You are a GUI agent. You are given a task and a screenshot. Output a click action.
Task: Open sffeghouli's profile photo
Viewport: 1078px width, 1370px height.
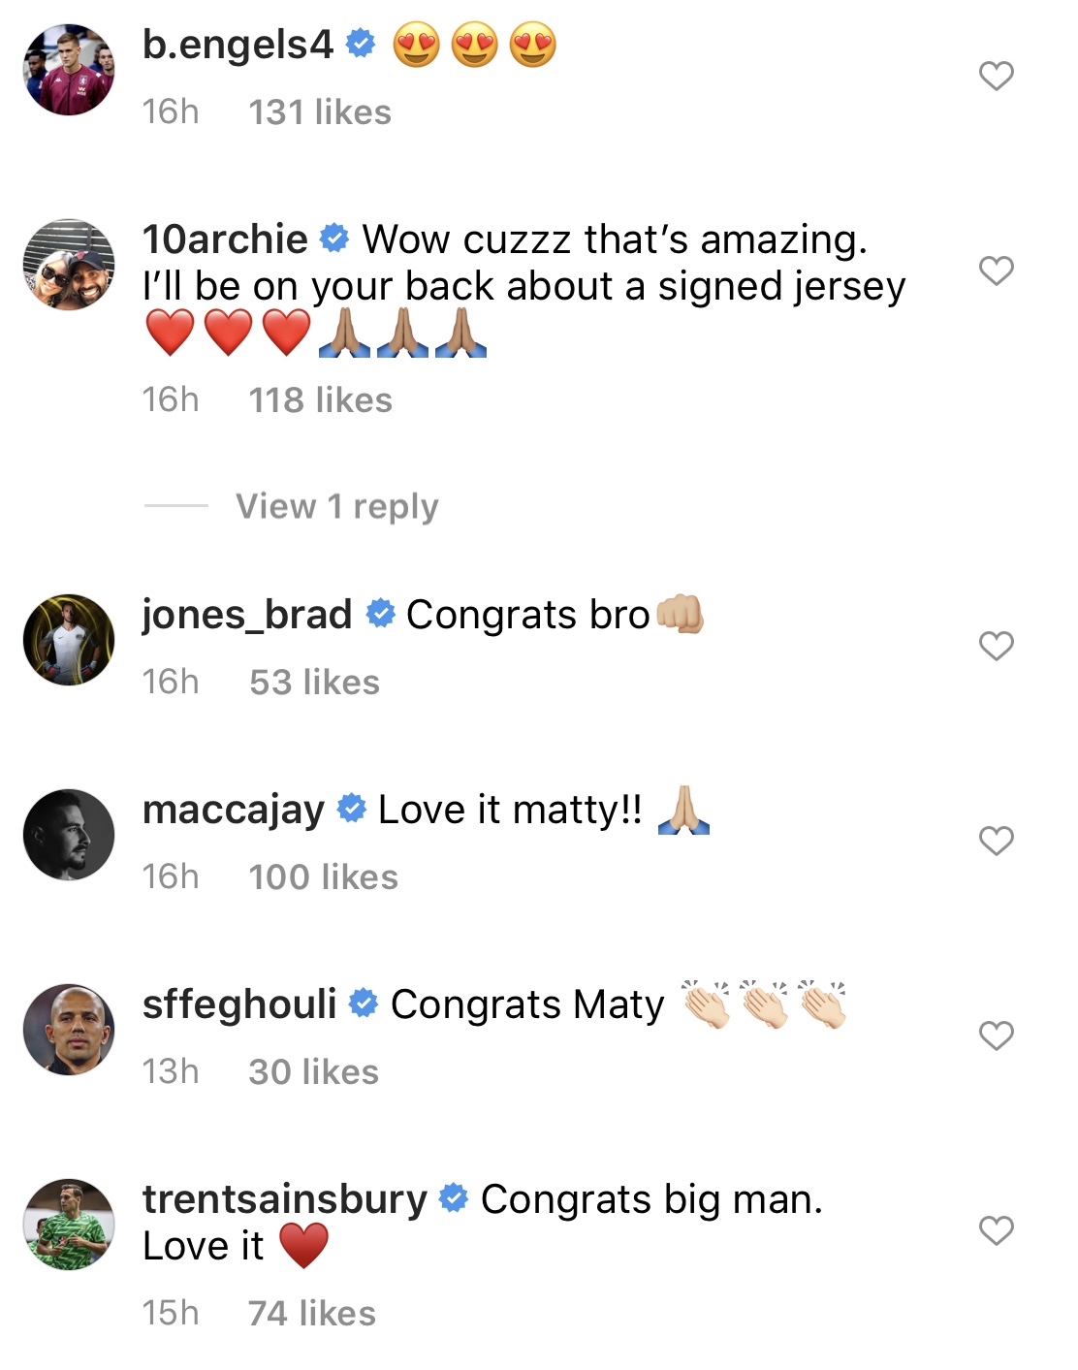(x=69, y=1030)
